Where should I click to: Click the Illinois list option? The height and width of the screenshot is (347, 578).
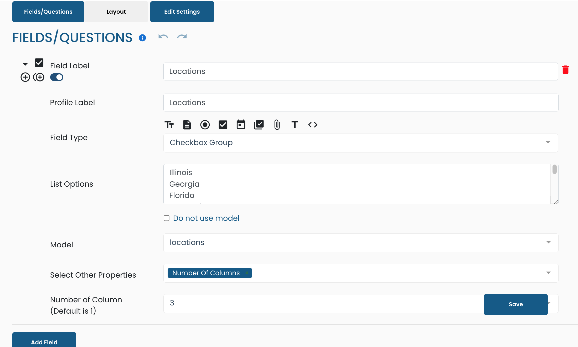[180, 172]
